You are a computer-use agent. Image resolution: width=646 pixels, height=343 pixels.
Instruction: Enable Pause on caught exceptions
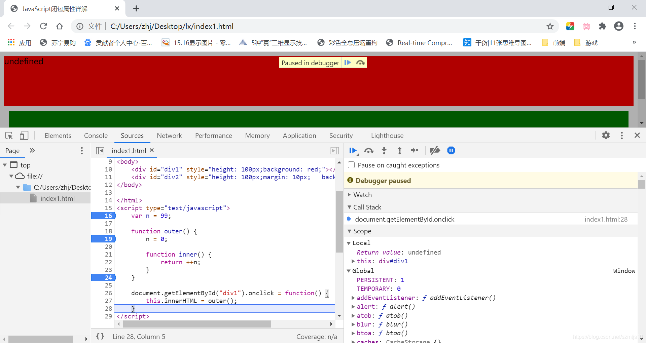pyautogui.click(x=351, y=165)
